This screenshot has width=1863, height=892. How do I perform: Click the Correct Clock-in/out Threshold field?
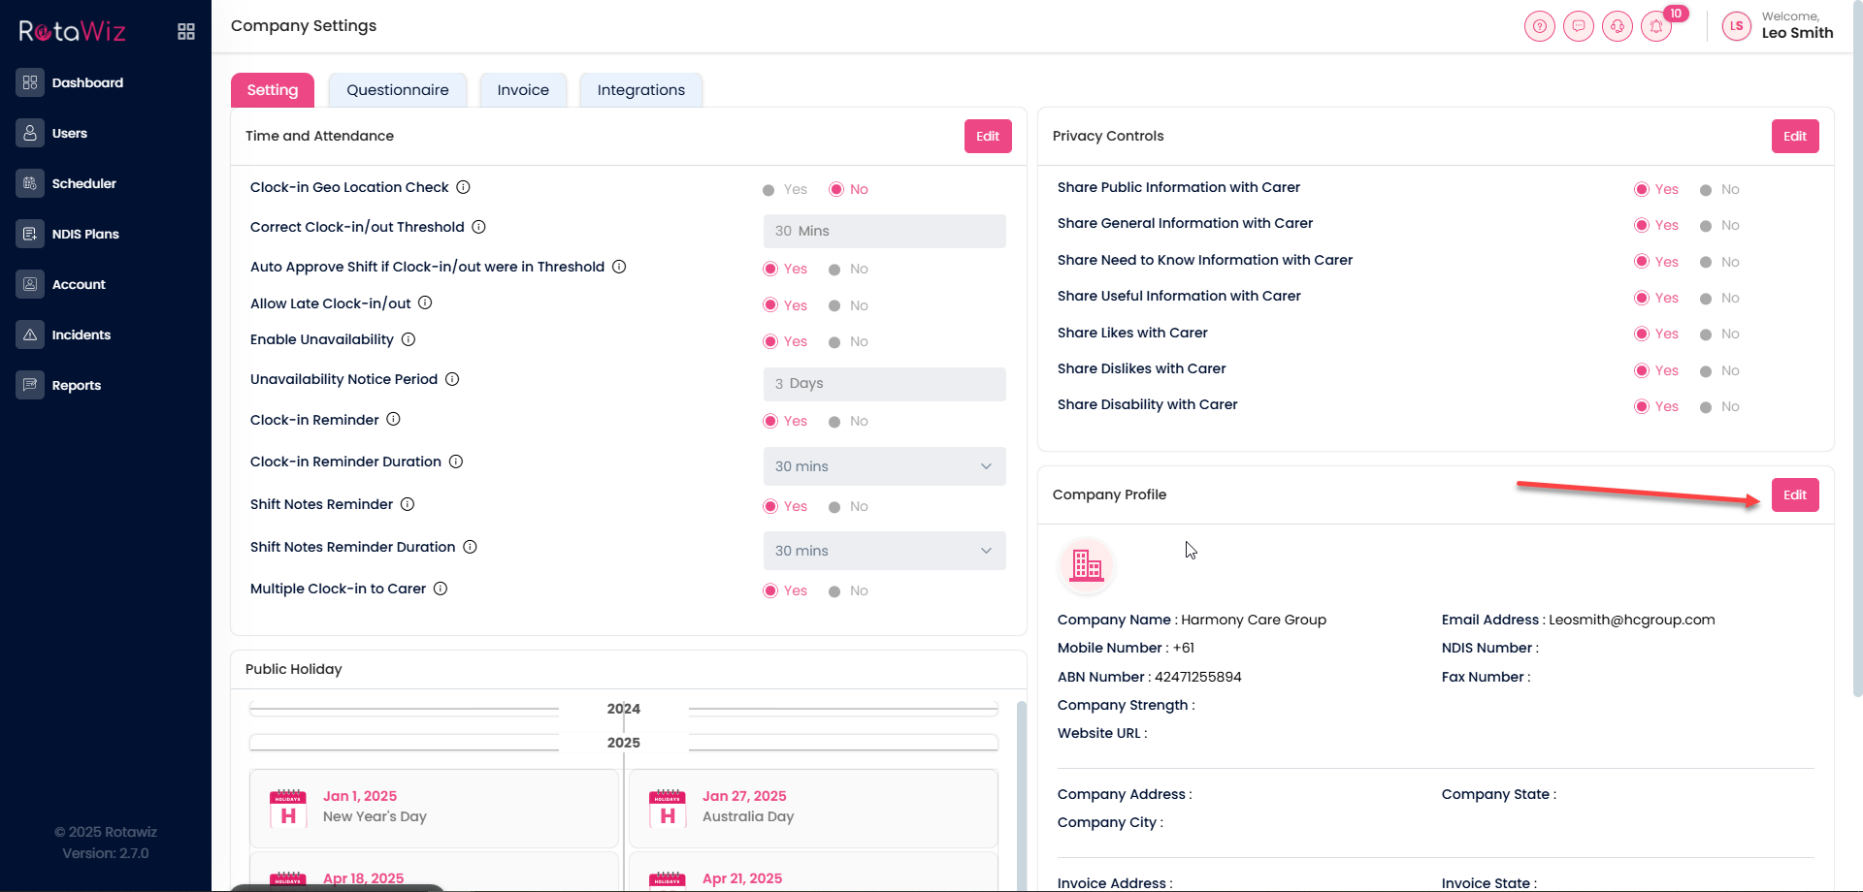click(x=884, y=231)
